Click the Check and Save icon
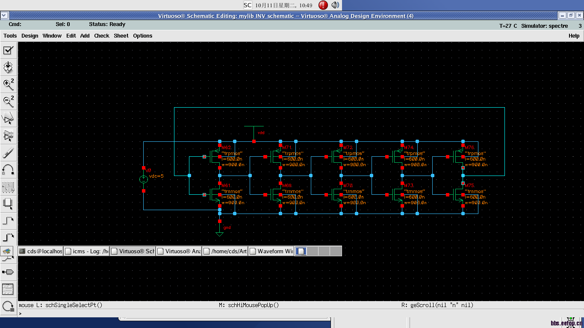This screenshot has width=584, height=328. [x=8, y=50]
